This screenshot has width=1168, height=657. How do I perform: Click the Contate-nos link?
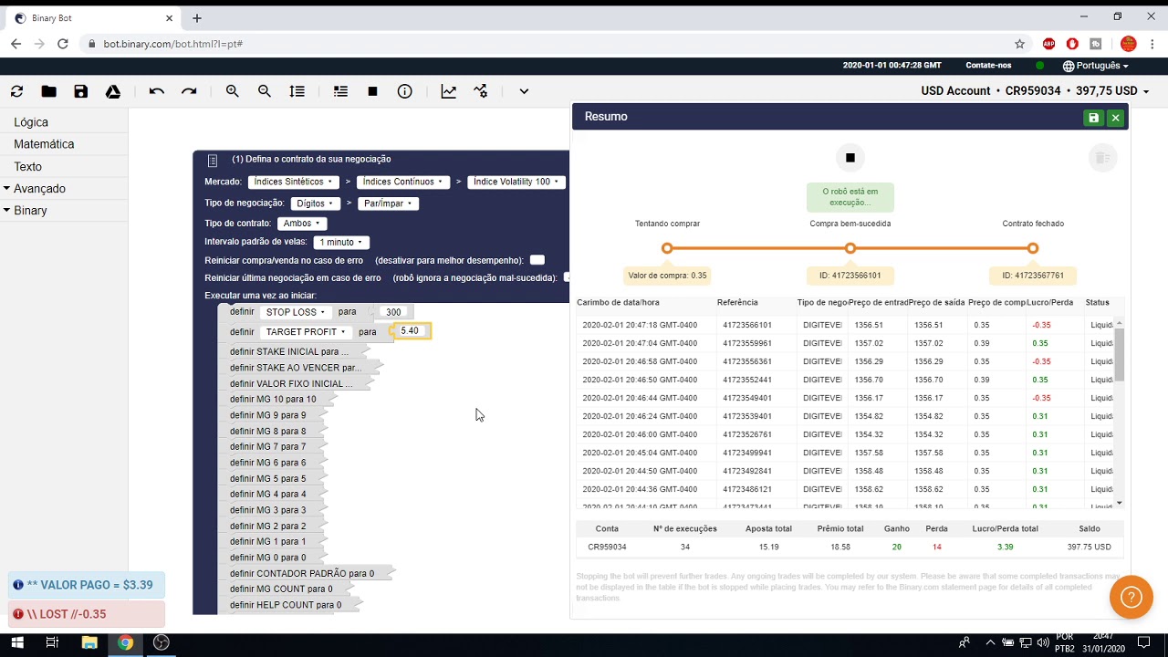point(988,66)
